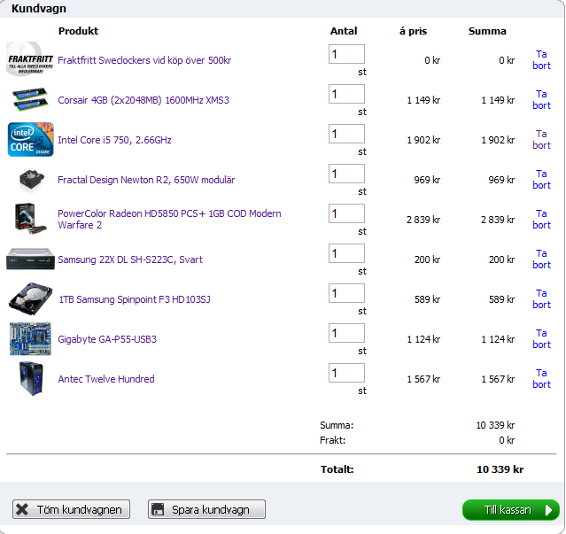The width and height of the screenshot is (566, 534).
Task: Click the Gigabyte motherboard image
Action: pyautogui.click(x=30, y=339)
